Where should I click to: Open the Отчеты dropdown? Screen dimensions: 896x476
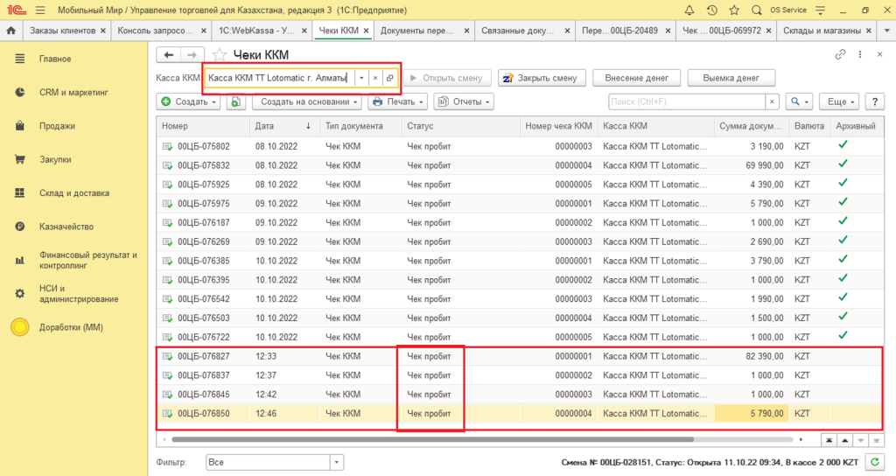(x=464, y=101)
